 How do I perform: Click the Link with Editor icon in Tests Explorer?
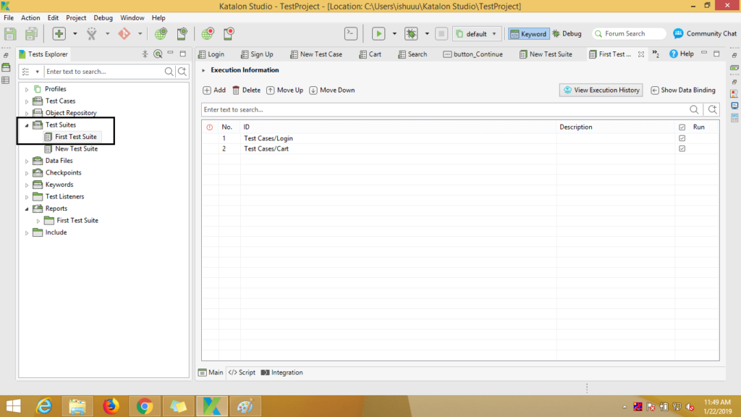(x=158, y=54)
